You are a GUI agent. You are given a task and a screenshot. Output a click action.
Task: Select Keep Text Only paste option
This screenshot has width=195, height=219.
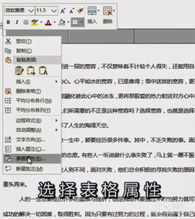(43, 70)
